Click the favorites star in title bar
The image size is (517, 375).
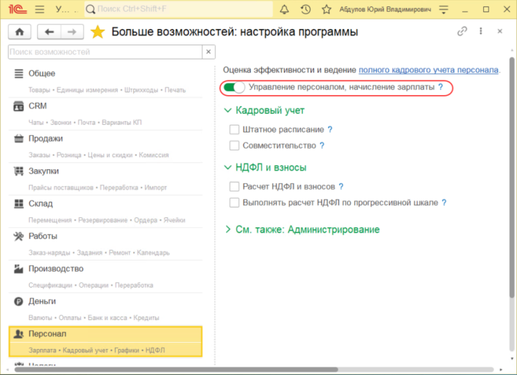[326, 10]
